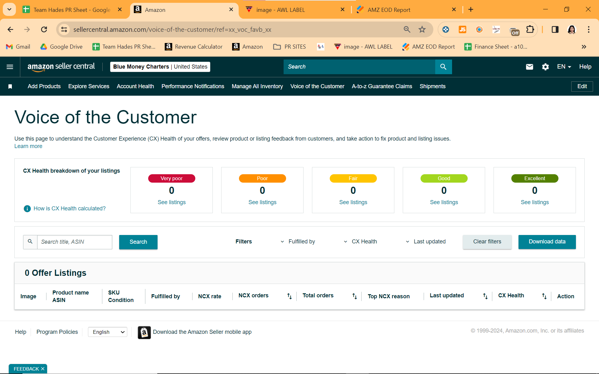Expand the EN language selector
The width and height of the screenshot is (599, 374).
(x=564, y=67)
